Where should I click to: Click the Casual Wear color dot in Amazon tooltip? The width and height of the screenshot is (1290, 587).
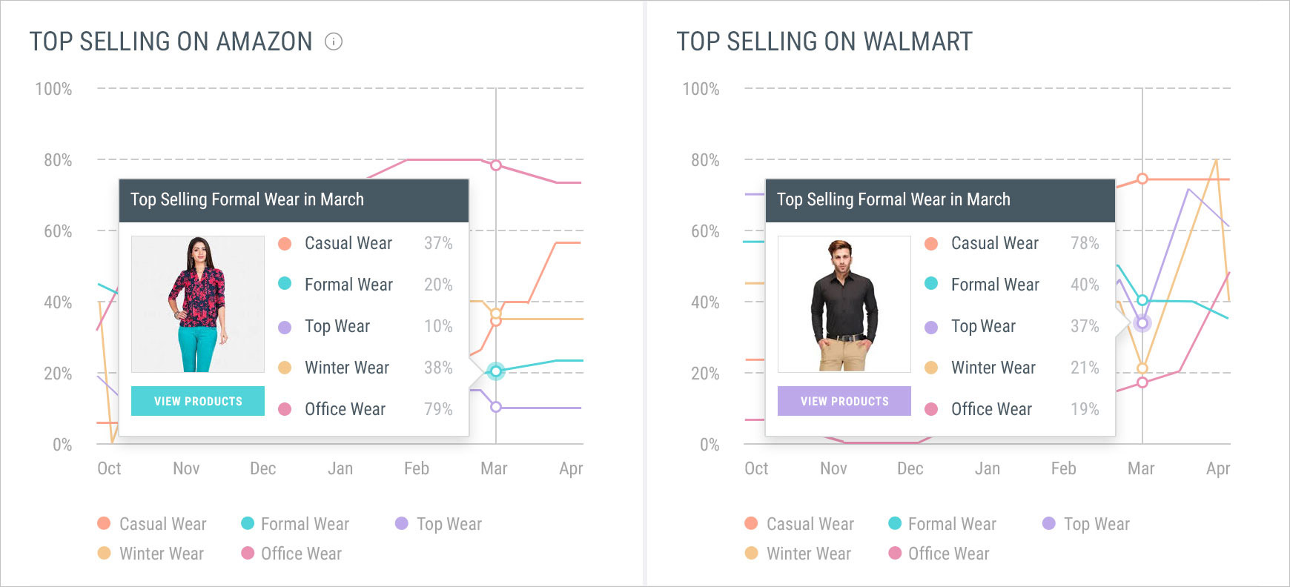[285, 243]
